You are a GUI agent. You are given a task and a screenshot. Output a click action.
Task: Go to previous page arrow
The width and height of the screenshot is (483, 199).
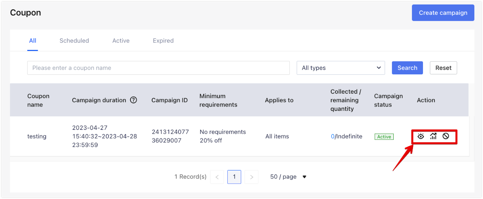pyautogui.click(x=217, y=177)
